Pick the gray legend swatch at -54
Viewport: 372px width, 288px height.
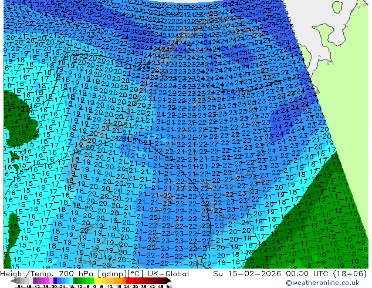pyautogui.click(x=19, y=280)
